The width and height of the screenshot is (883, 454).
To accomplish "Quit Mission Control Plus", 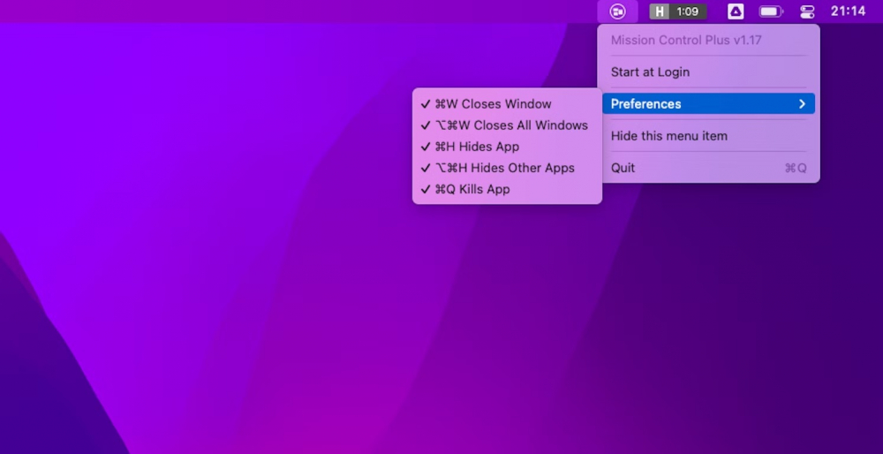I will [x=623, y=168].
